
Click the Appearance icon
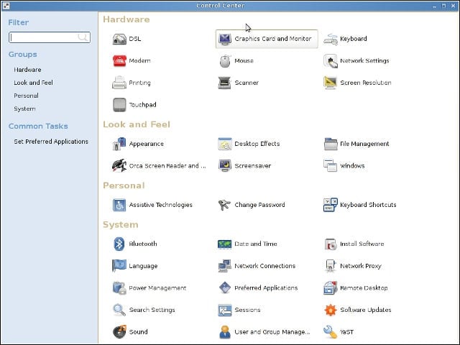119,144
